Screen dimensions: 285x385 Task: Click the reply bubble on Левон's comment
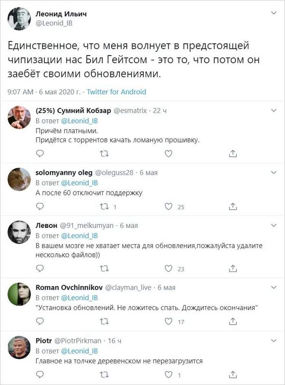39,269
